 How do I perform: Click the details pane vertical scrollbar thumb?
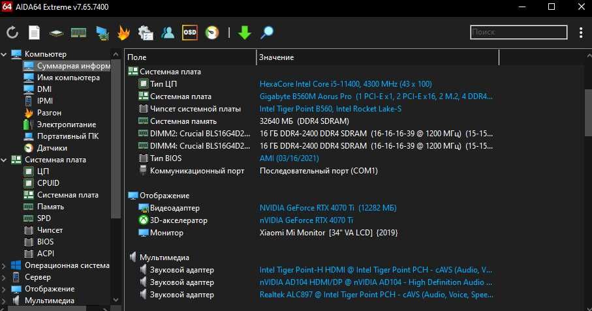point(588,113)
